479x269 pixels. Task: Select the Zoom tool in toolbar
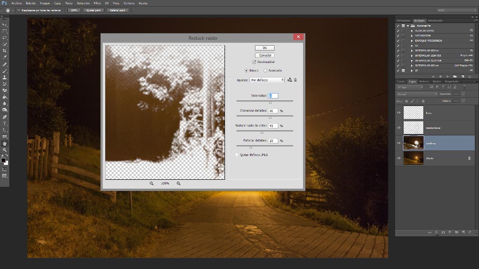[x=5, y=150]
